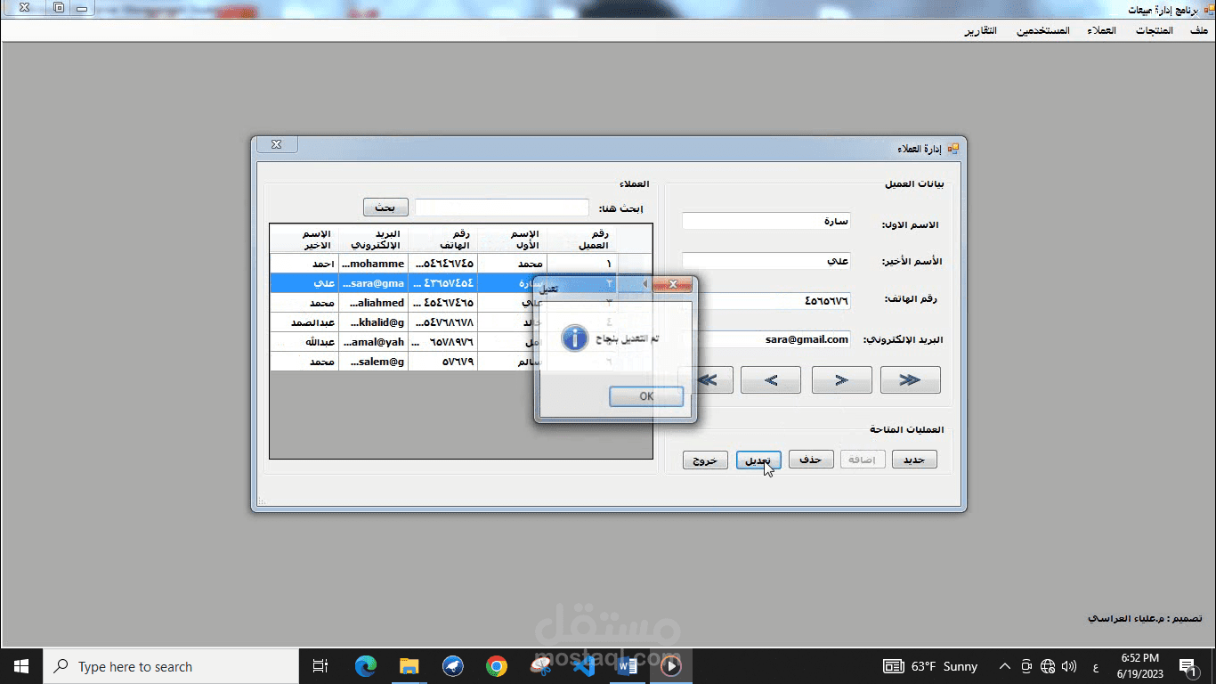
Task: Open Microsoft Word from the taskbar
Action: 628,666
